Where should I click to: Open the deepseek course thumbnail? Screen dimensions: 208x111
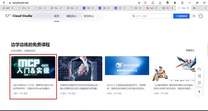coord(127,66)
